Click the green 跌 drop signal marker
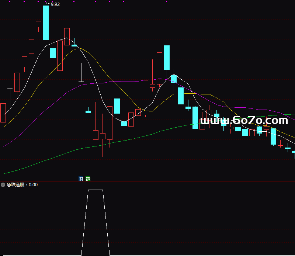The height and width of the screenshot is (256, 295). pyautogui.click(x=88, y=179)
